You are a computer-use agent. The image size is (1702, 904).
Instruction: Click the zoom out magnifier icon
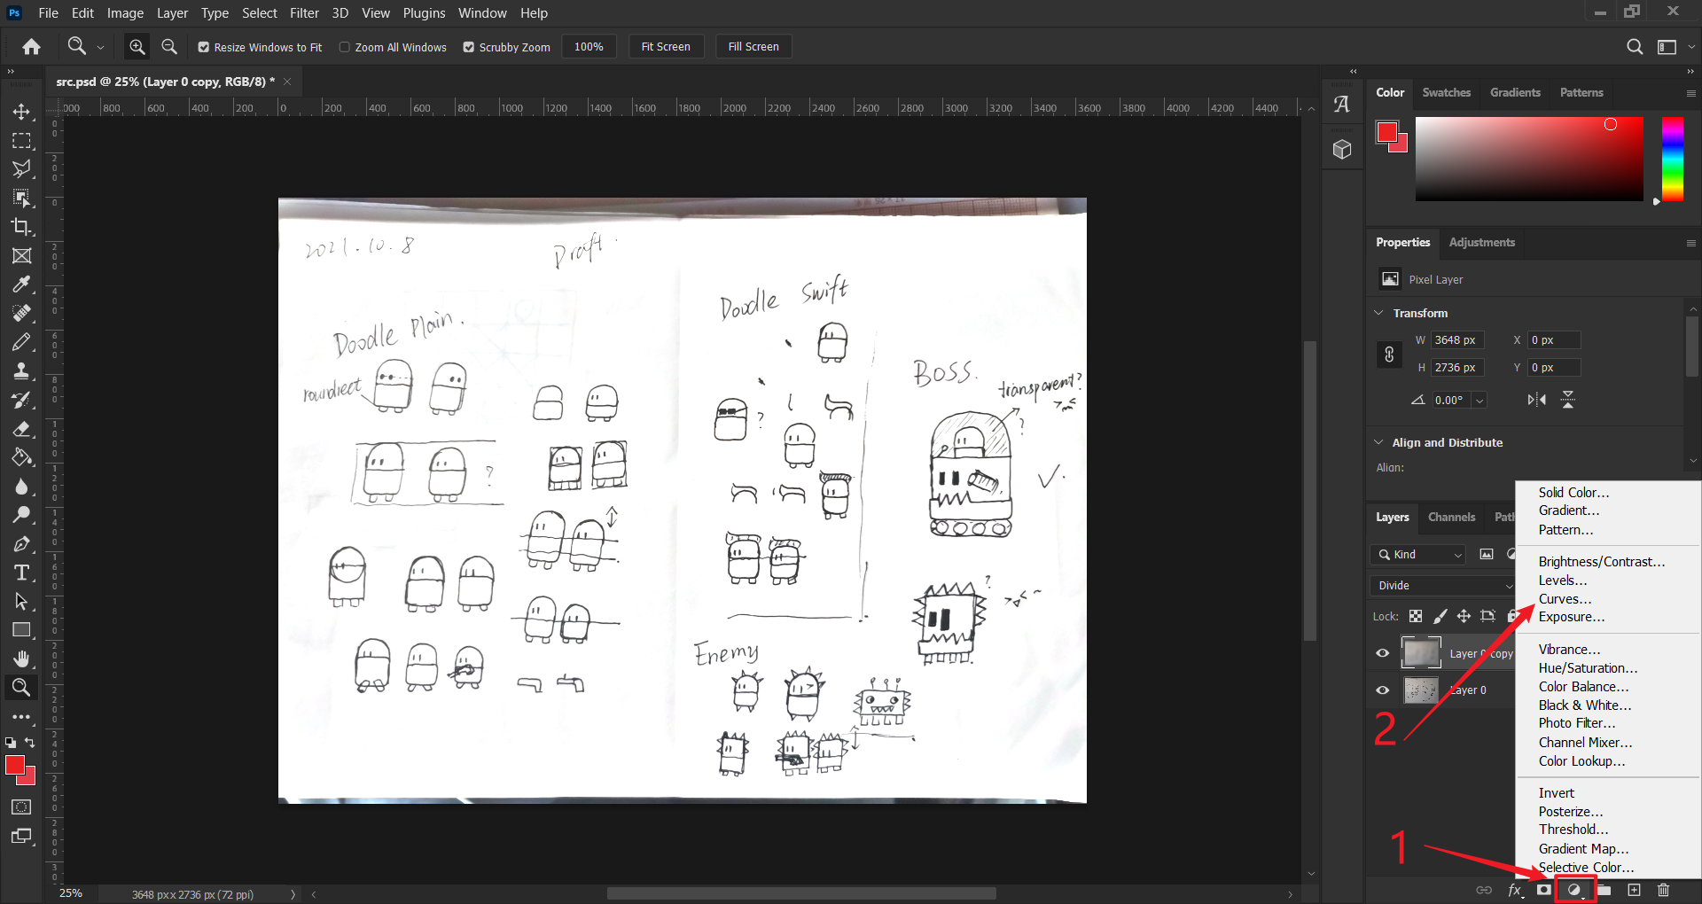click(169, 47)
